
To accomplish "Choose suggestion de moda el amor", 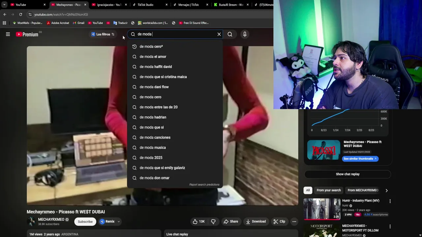I will pos(175,57).
